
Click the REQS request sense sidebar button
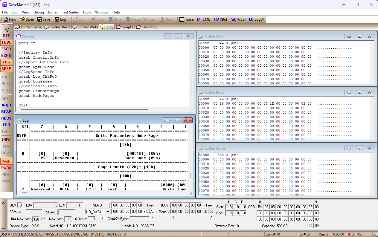pos(6,118)
